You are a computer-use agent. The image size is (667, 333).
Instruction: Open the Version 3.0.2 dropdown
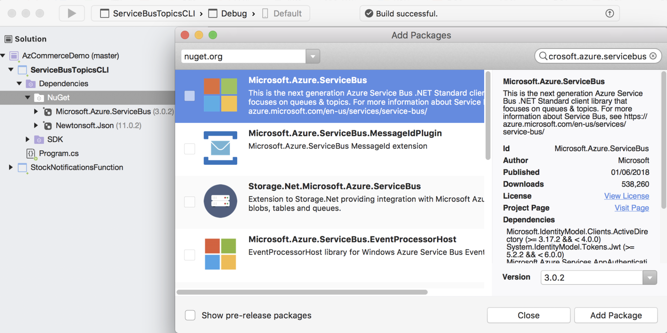coord(650,277)
